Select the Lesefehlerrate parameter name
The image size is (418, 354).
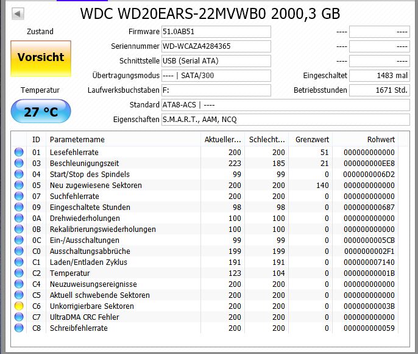tap(74, 153)
